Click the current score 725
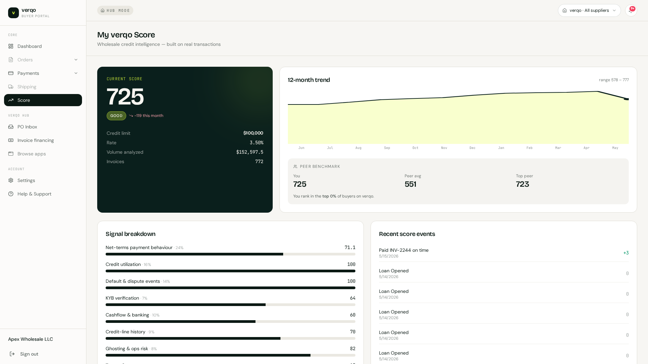 tap(125, 97)
